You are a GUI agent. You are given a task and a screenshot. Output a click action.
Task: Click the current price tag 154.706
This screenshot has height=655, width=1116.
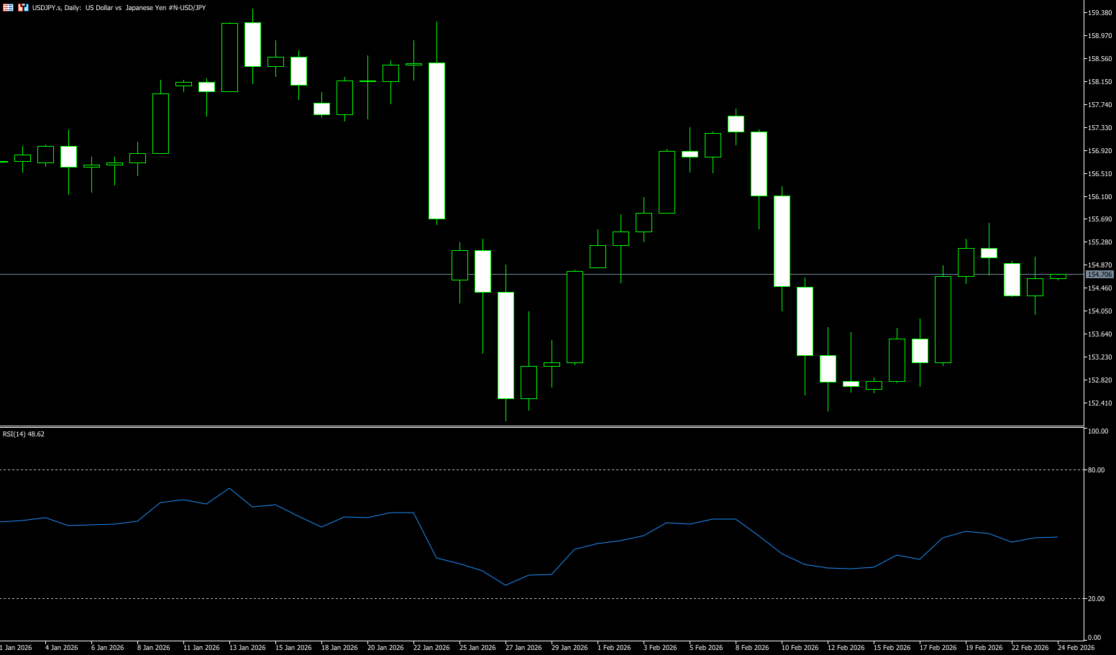tap(1099, 275)
